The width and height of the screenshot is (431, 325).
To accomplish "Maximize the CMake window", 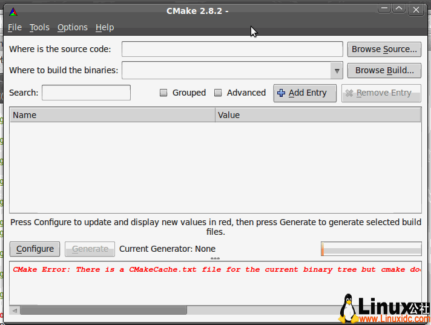I will pos(399,8).
